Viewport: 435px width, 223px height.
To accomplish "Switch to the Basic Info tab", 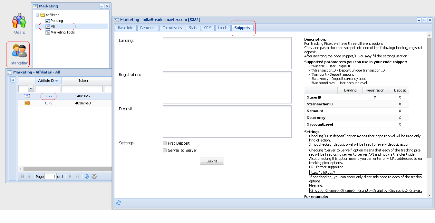I will 126,28.
